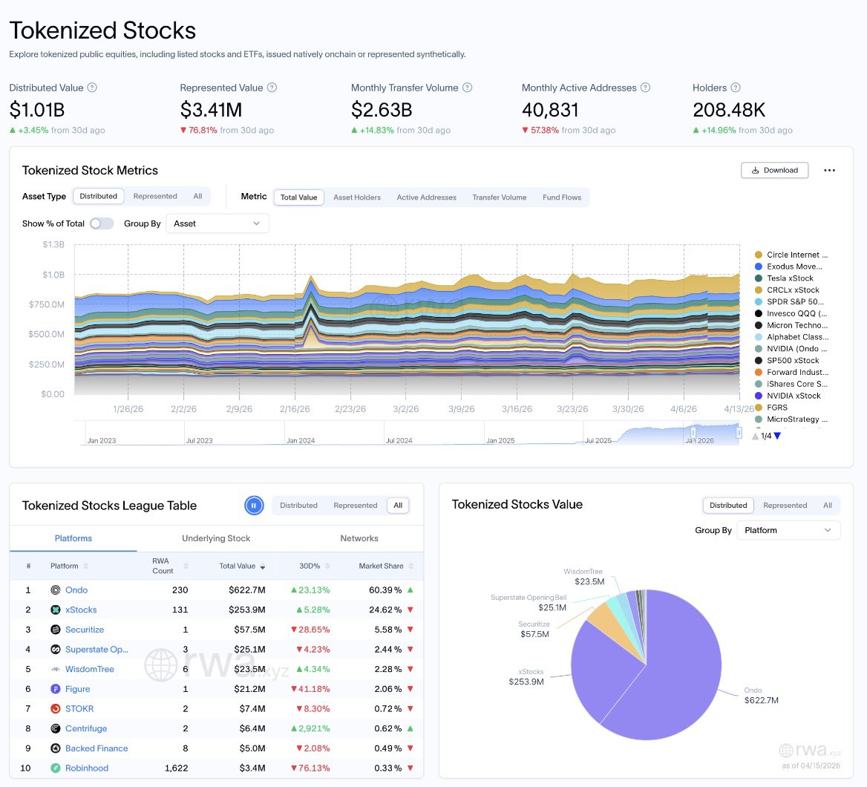Sort by RWA Count column

(170, 566)
